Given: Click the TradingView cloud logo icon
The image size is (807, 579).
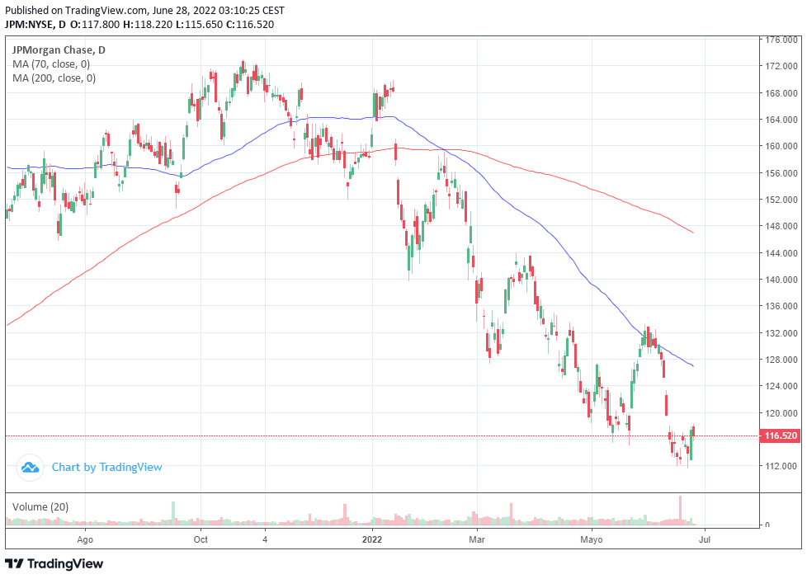Looking at the screenshot, I should [x=30, y=468].
